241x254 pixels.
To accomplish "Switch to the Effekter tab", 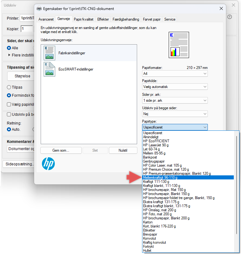I will 103,19.
